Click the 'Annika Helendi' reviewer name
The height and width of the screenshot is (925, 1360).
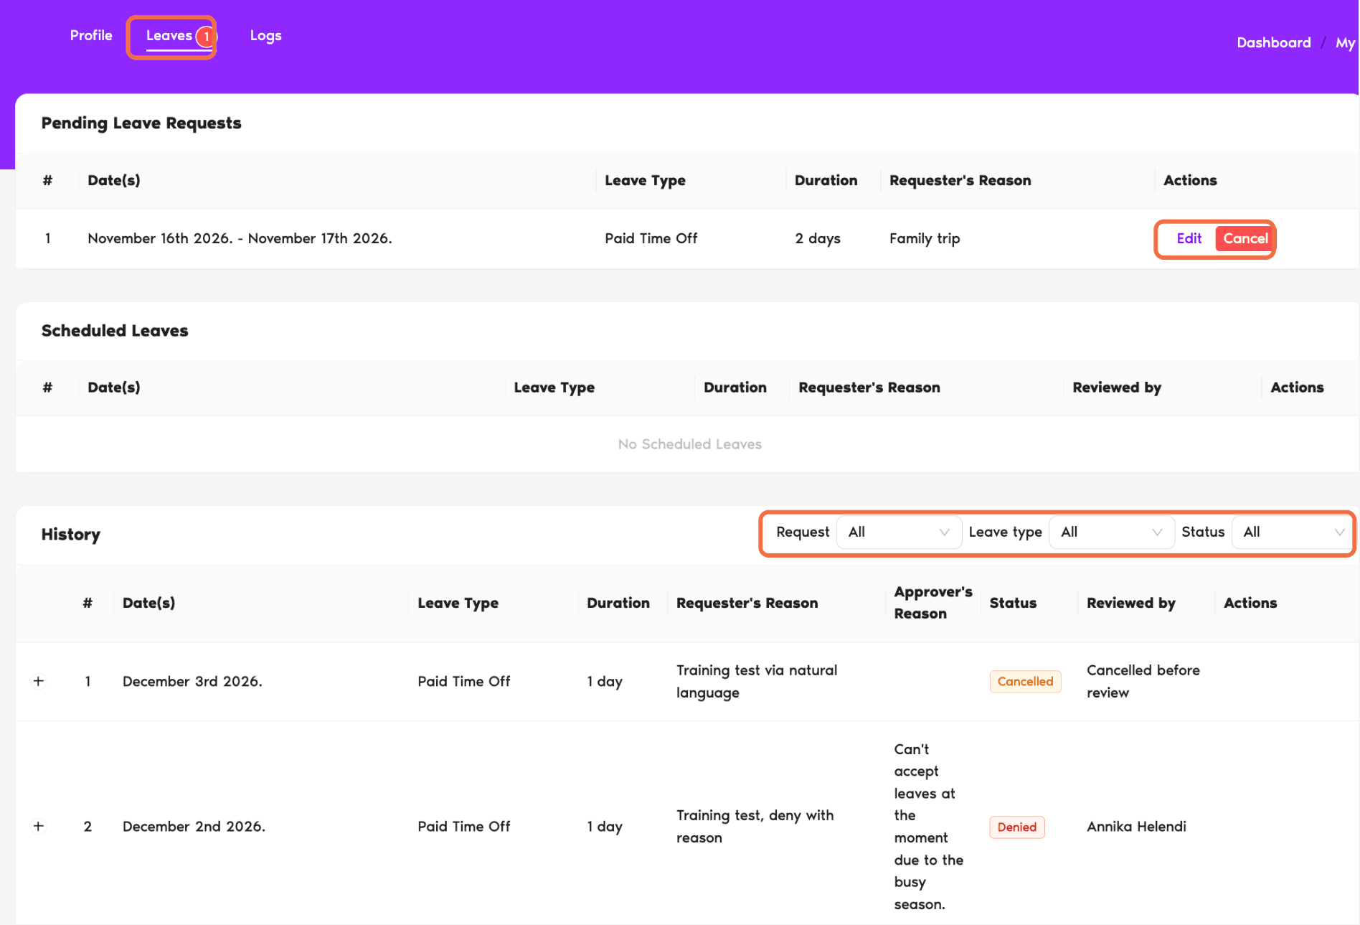click(x=1136, y=827)
